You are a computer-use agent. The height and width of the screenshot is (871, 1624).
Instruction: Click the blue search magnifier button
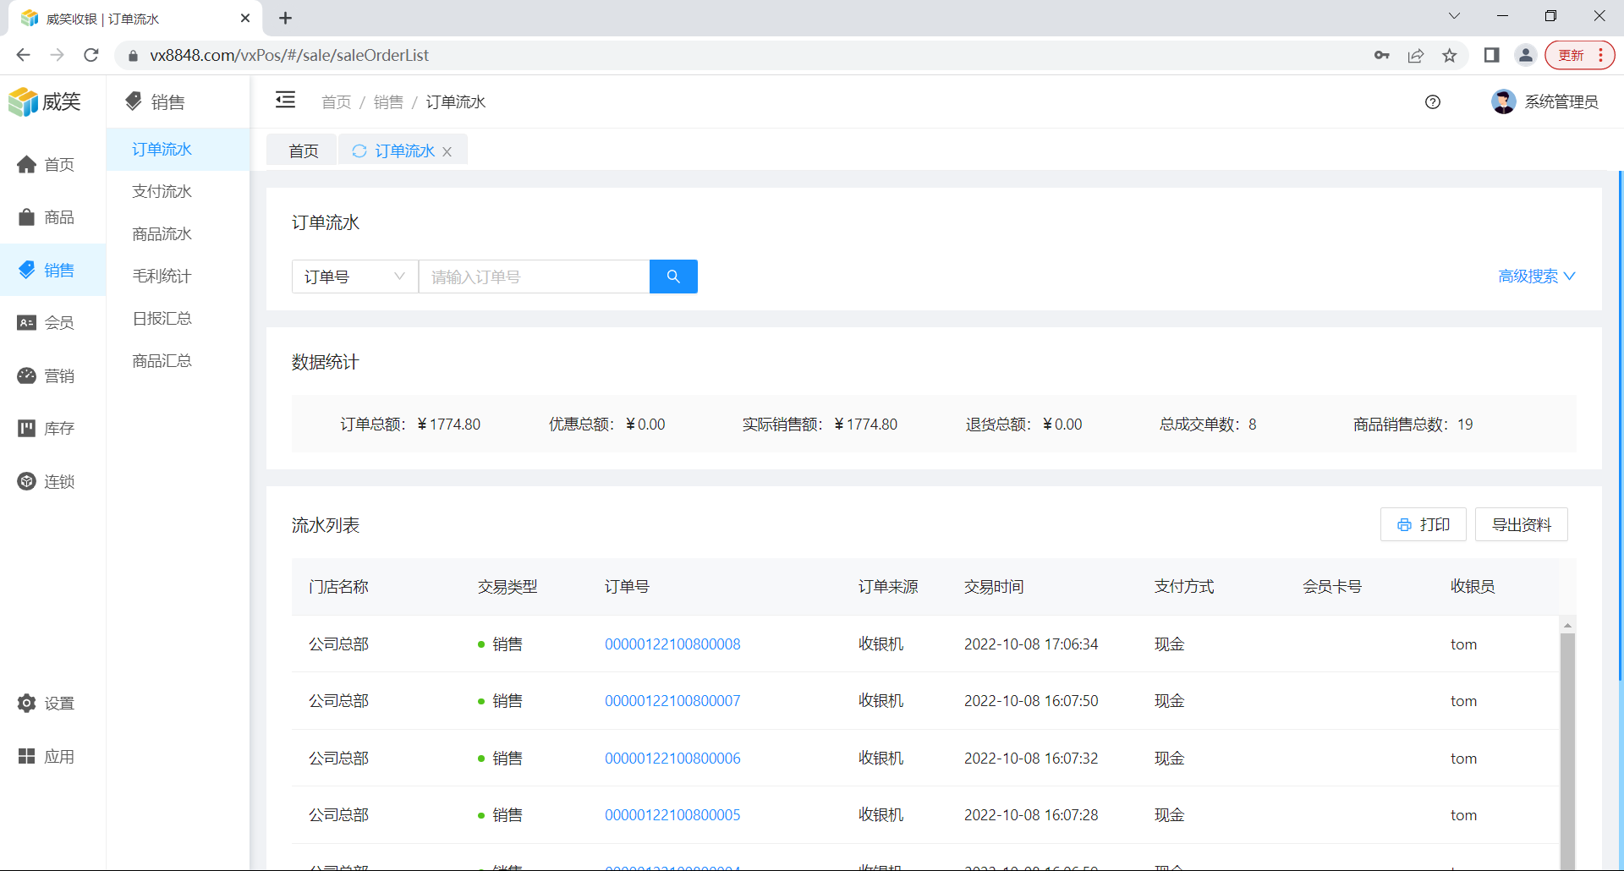coord(672,277)
